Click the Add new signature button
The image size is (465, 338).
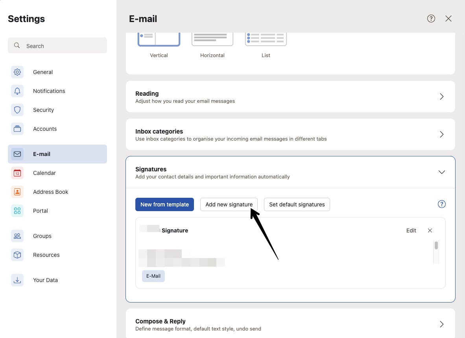click(x=229, y=204)
